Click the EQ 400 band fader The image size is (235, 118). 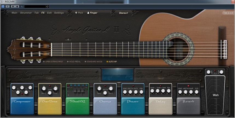[x=75, y=91]
